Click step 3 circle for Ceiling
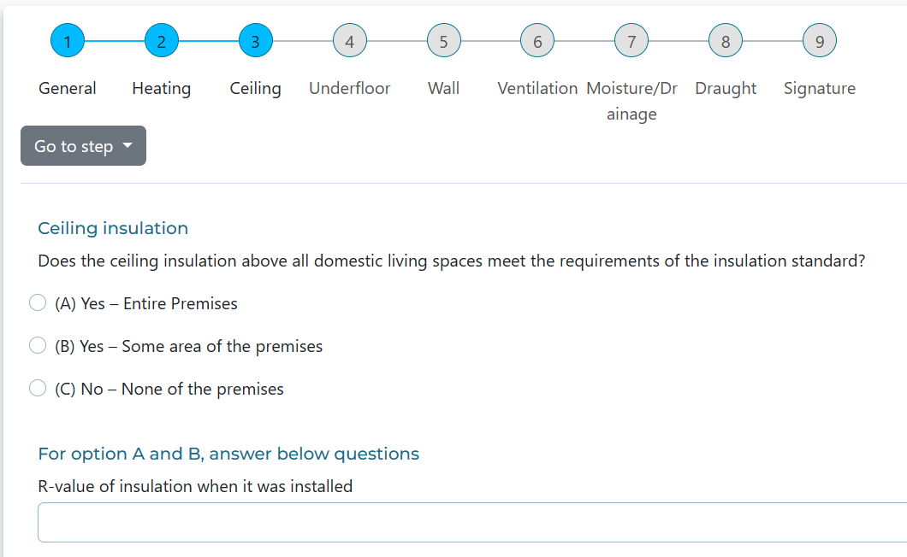Viewport: 907px width, 557px height. click(x=255, y=40)
